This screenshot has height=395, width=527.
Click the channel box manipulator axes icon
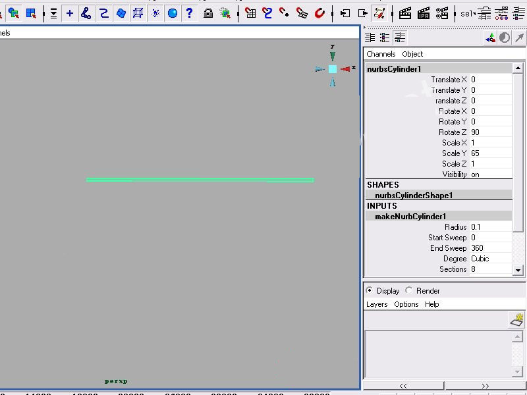coord(490,38)
